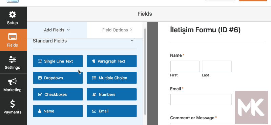Add an Email field
This screenshot has width=271, height=125.
click(112, 111)
